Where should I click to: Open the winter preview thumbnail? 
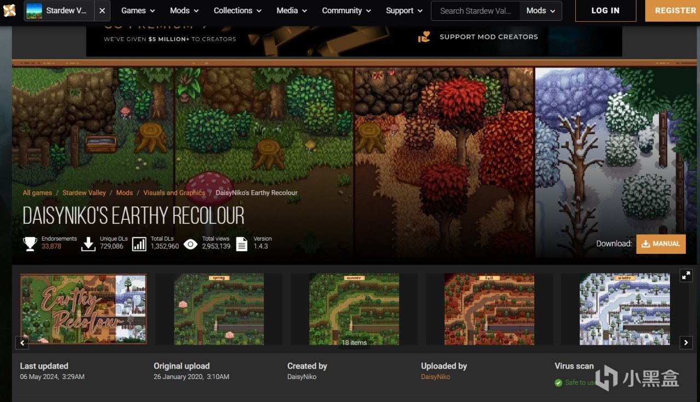625,309
